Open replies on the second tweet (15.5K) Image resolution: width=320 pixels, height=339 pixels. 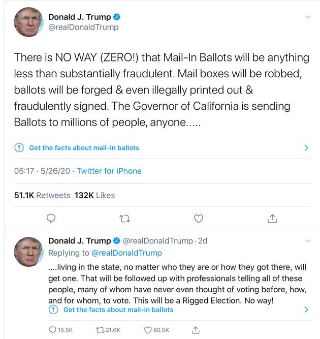(52, 330)
